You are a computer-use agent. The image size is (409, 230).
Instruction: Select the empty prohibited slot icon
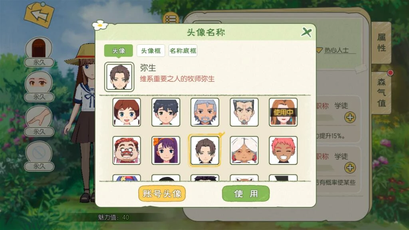(x=39, y=152)
